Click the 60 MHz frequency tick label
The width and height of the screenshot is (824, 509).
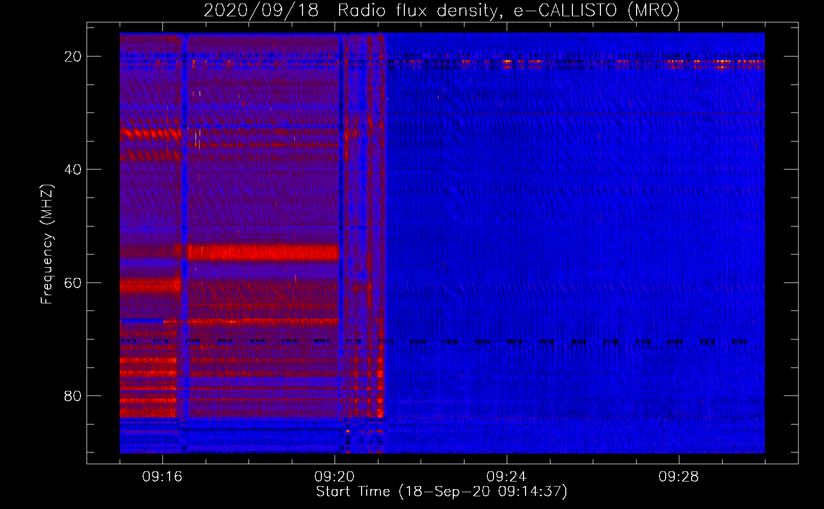pyautogui.click(x=73, y=282)
